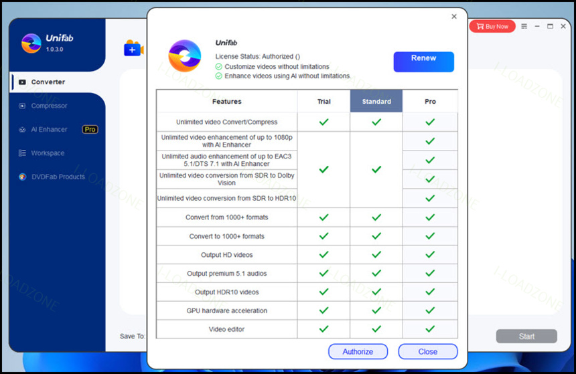Click the 'License Status: Authorized ()' text
Viewport: 576px width, 374px height.
(257, 56)
